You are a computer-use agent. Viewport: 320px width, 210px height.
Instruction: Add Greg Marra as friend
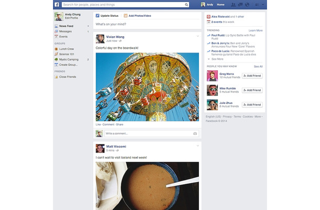point(252,76)
